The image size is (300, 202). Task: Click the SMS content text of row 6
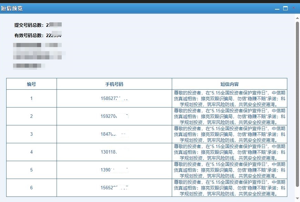pos(229,188)
